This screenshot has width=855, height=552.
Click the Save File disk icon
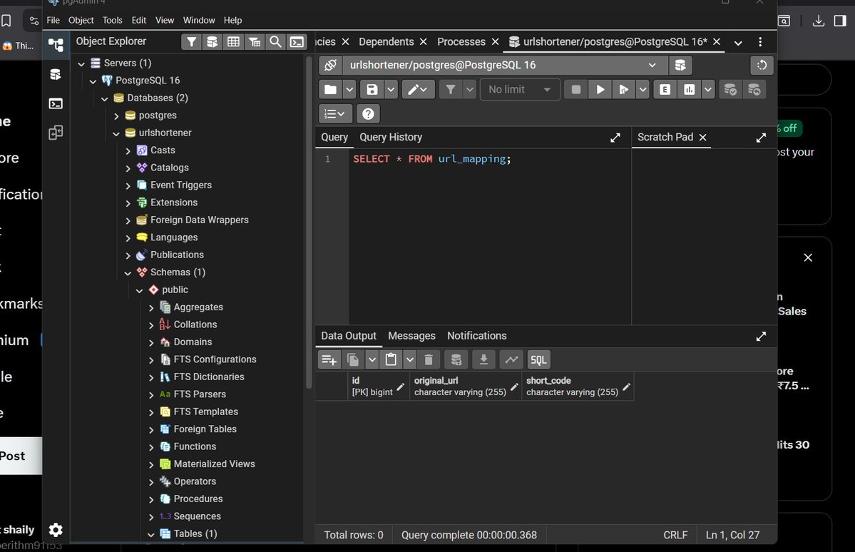[372, 89]
